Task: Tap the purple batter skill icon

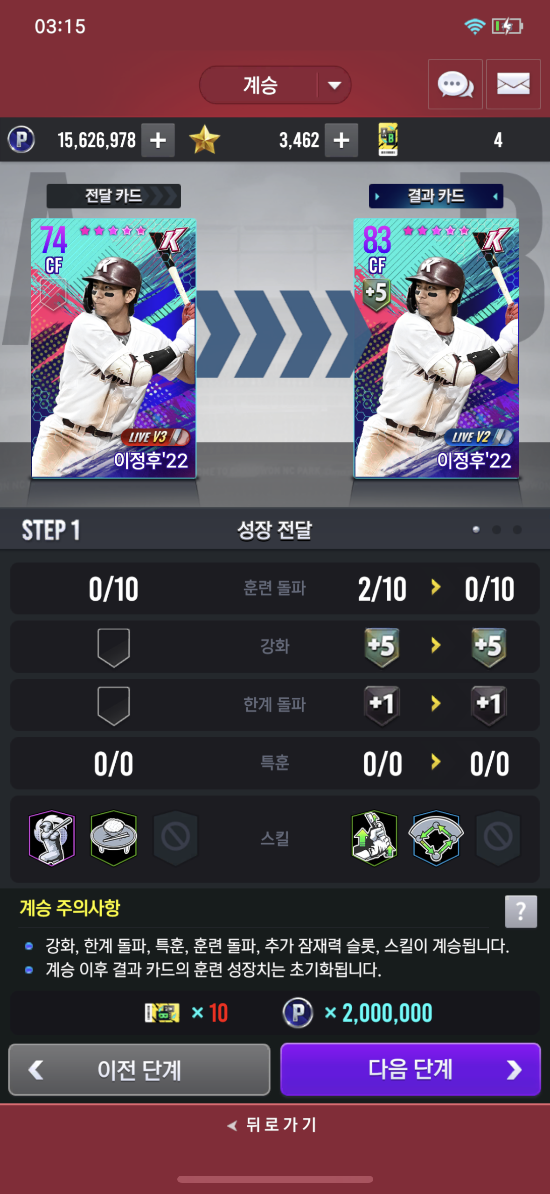Action: [52, 838]
